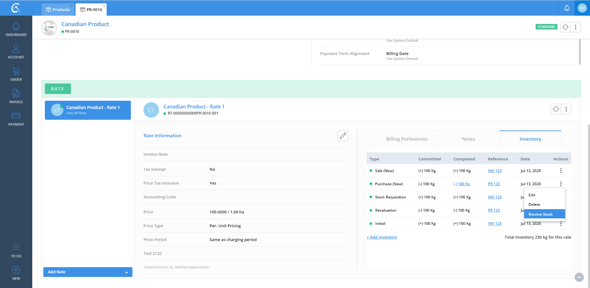Image resolution: width=590 pixels, height=288 pixels.
Task: Switch to the Notes tab
Action: click(x=468, y=139)
